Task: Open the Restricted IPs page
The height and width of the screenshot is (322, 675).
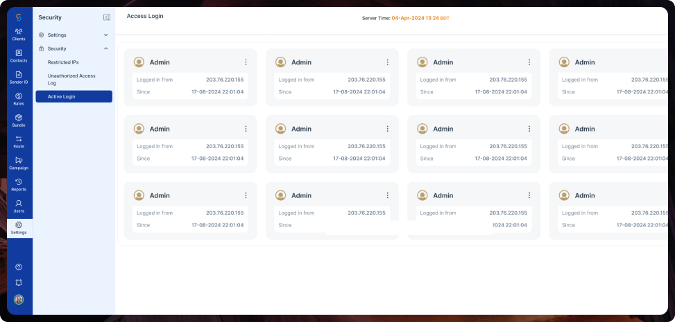Action: 63,62
